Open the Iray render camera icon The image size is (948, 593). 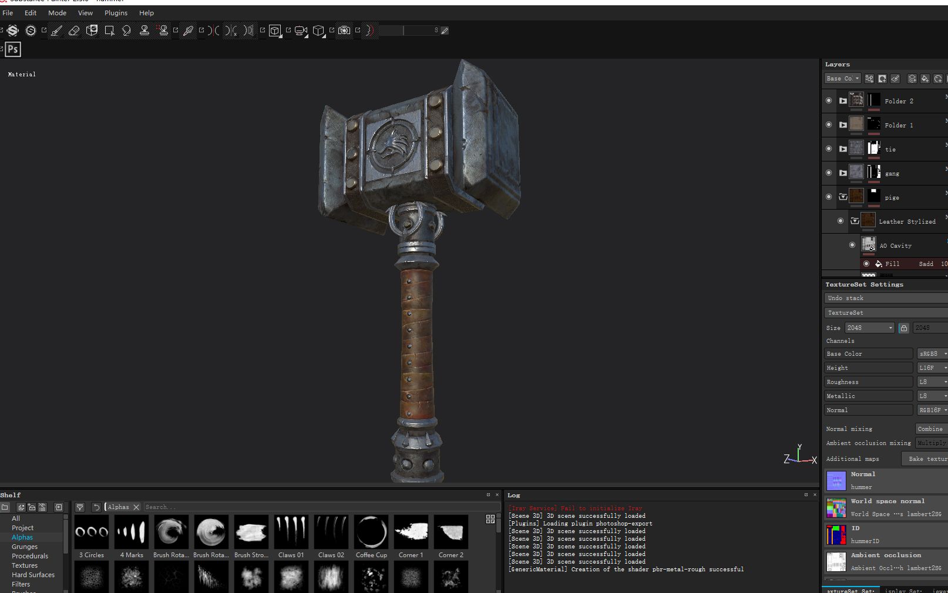[344, 31]
